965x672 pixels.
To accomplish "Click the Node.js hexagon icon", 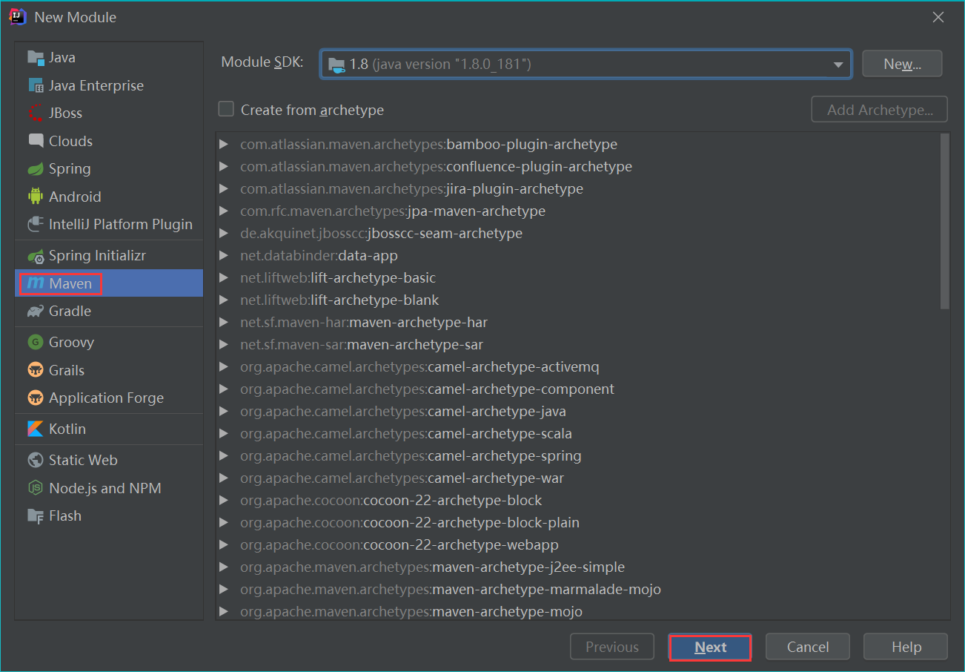I will click(36, 488).
